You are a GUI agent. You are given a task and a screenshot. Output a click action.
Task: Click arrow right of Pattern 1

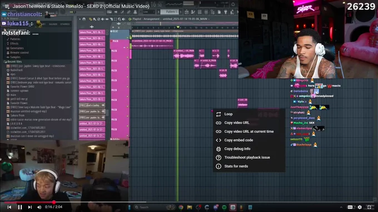(x=181, y=12)
